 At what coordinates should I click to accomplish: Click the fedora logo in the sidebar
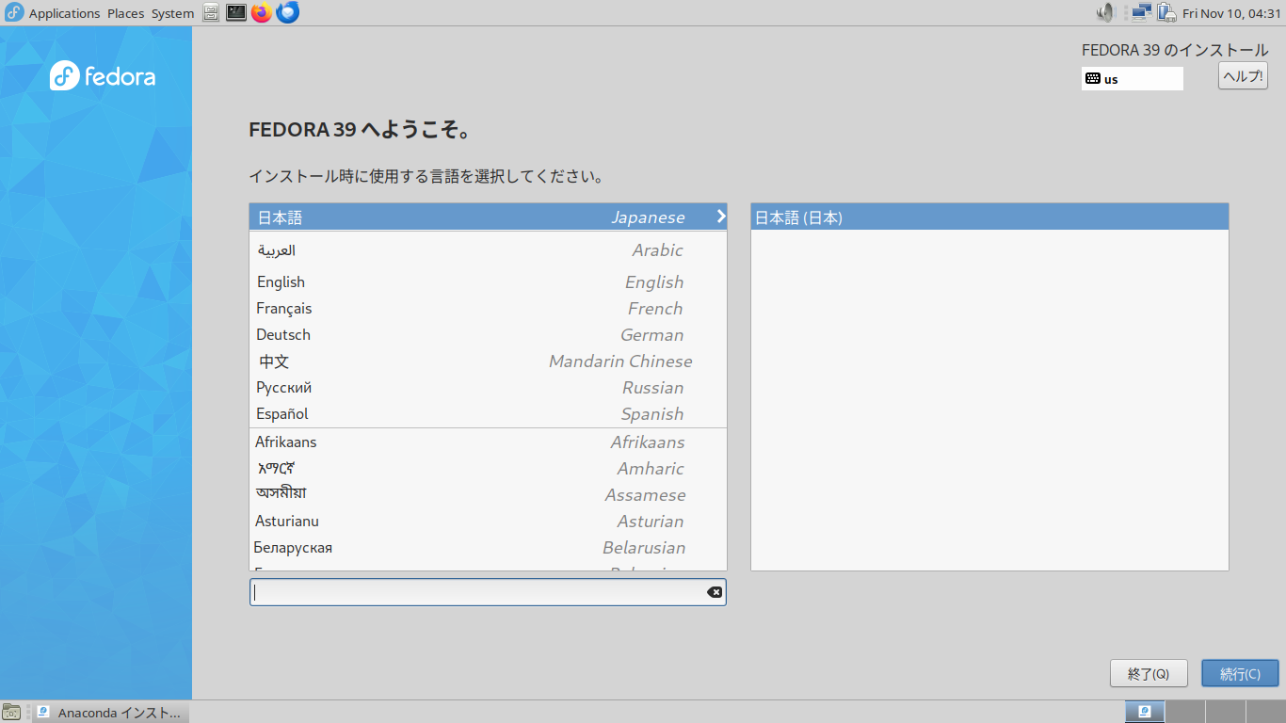coord(103,76)
